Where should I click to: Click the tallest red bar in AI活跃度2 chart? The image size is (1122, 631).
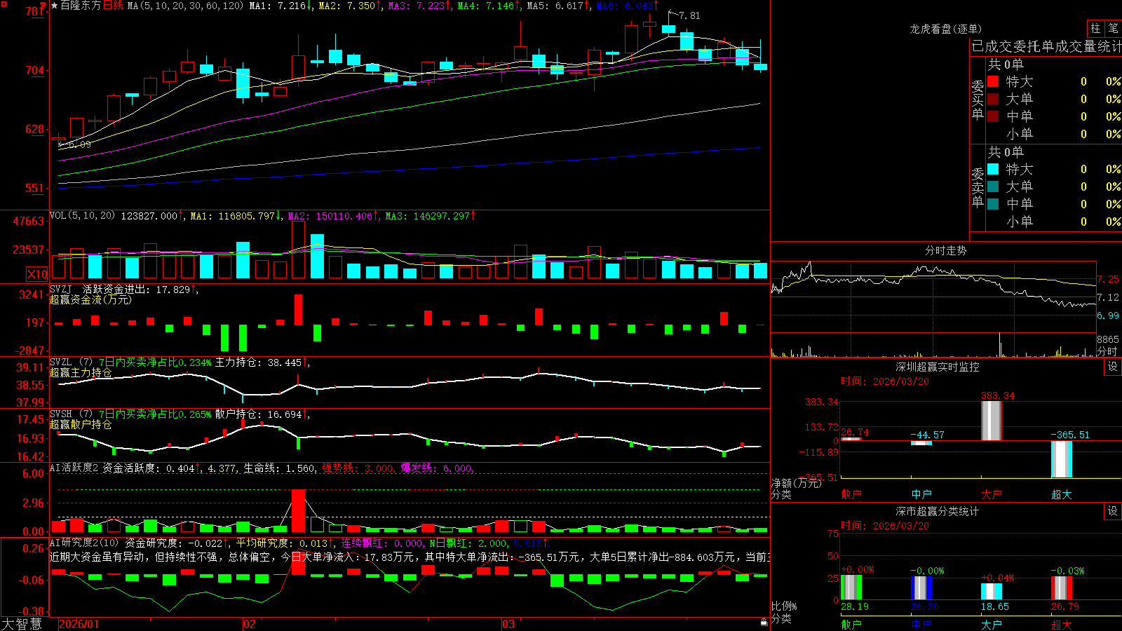tap(299, 510)
